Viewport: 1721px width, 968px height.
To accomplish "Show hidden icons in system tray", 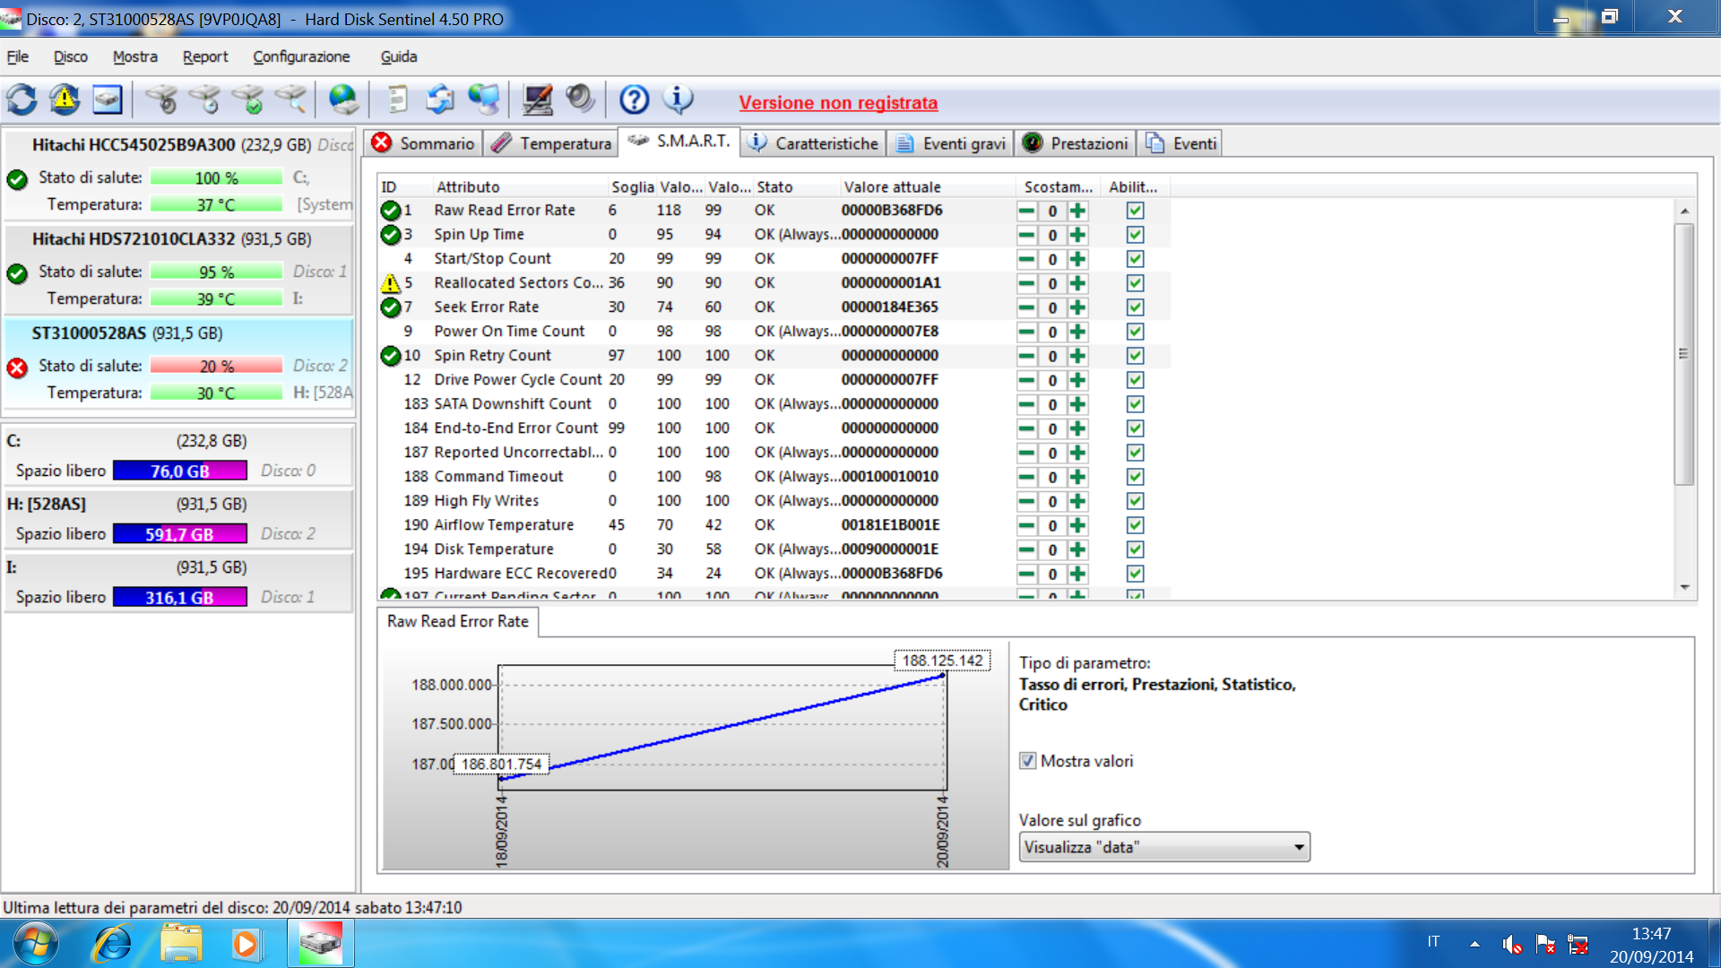I will click(1475, 944).
